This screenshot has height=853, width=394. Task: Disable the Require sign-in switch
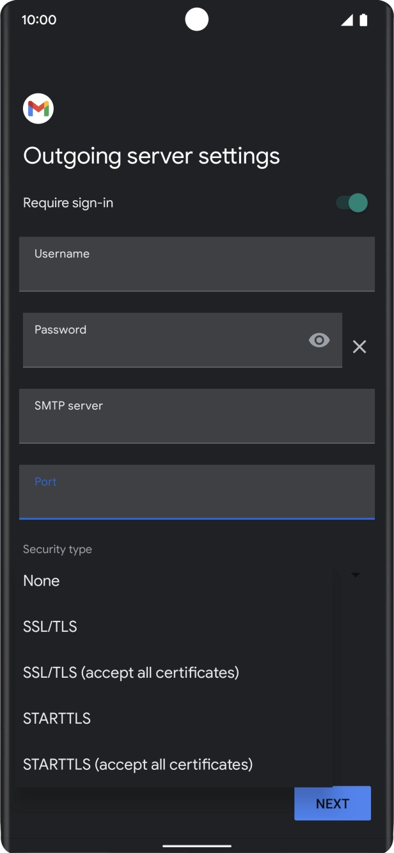coord(352,203)
